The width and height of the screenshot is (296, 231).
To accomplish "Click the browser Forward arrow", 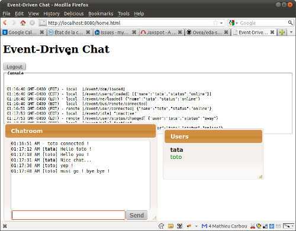I will 14,23.
